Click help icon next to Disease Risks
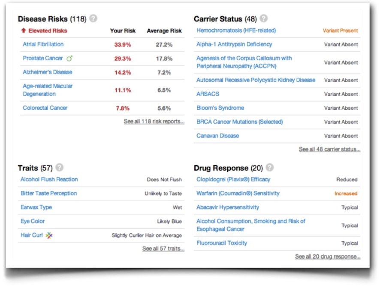380x288 pixels. pyautogui.click(x=93, y=19)
